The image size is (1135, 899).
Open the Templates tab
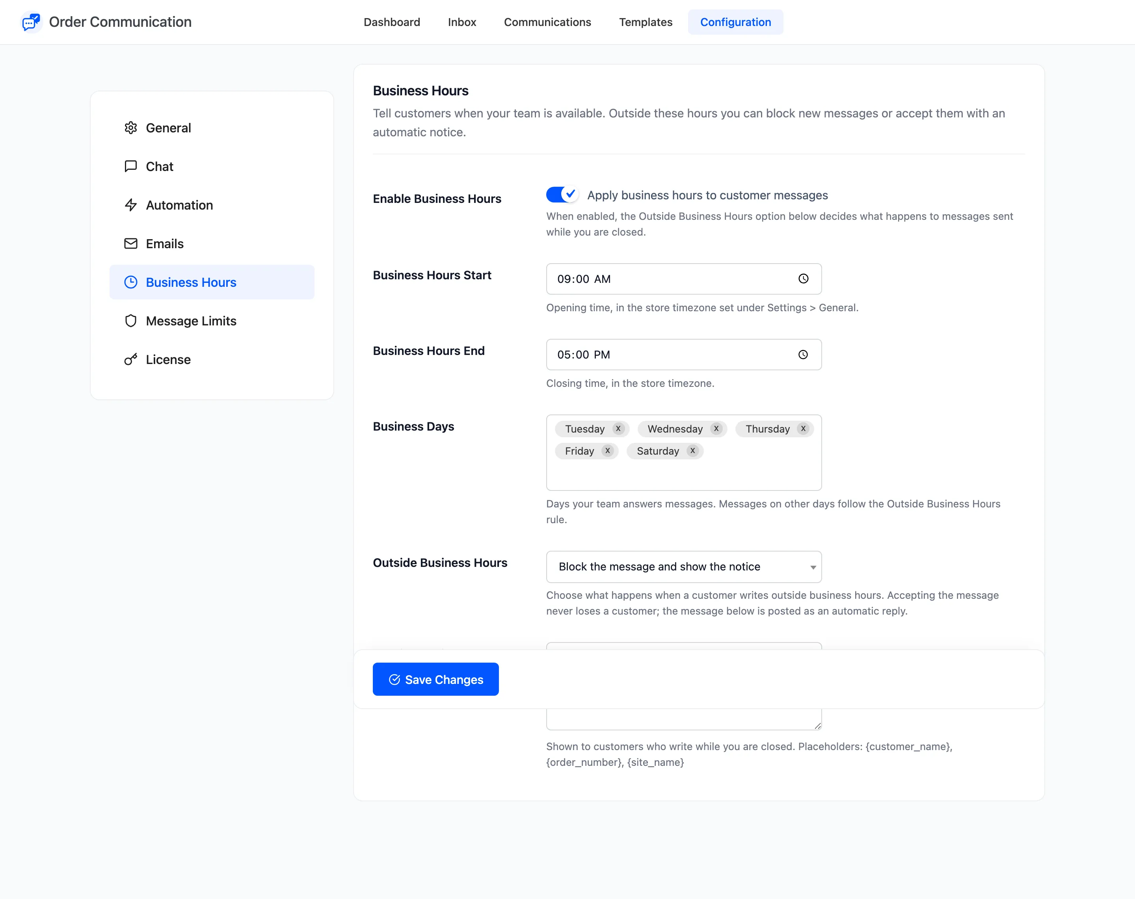click(x=646, y=22)
